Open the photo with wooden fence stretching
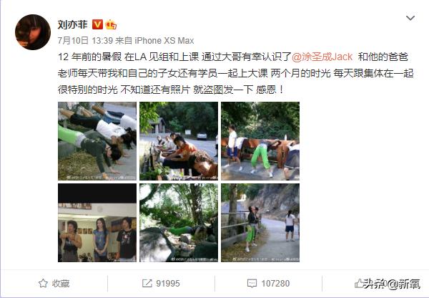Image resolution: width=429 pixels, height=298 pixels. pyautogui.click(x=260, y=141)
